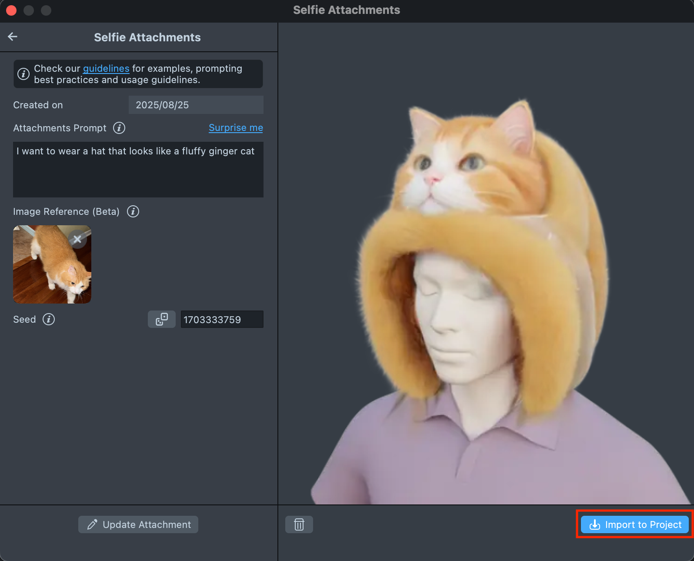The height and width of the screenshot is (561, 694).
Task: Click the seed number input field
Action: (x=222, y=320)
